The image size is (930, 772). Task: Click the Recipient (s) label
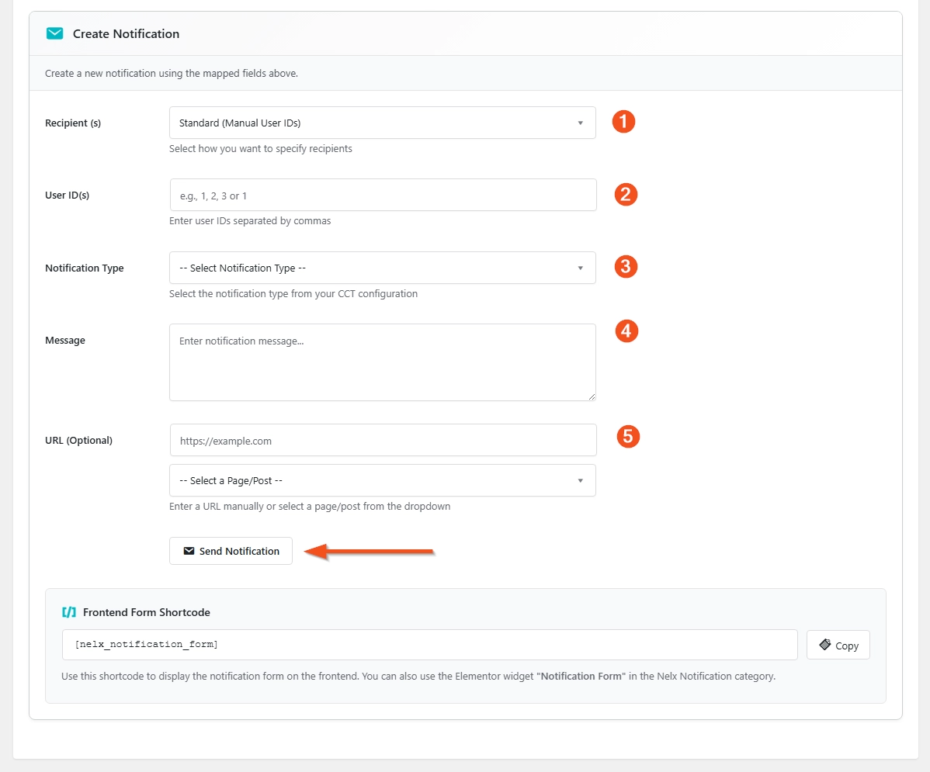pos(73,123)
